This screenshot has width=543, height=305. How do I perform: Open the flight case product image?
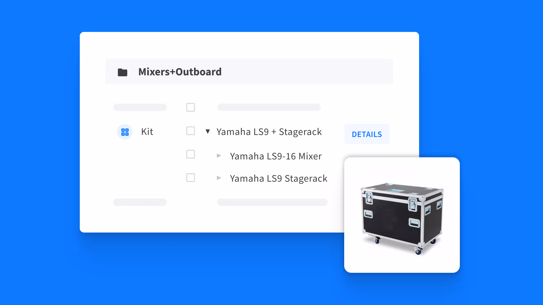point(402,215)
